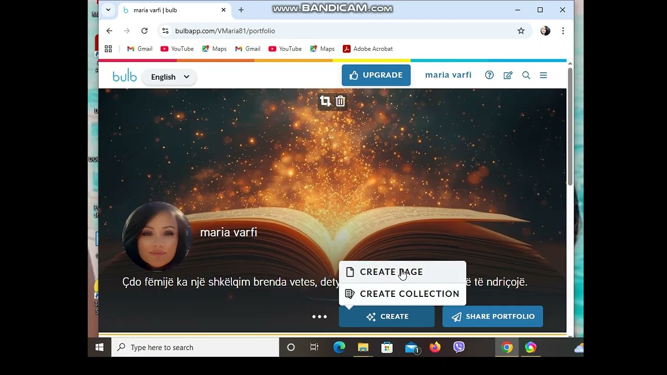This screenshot has width=667, height=375.
Task: Click the Windows taskbar search box
Action: click(195, 347)
